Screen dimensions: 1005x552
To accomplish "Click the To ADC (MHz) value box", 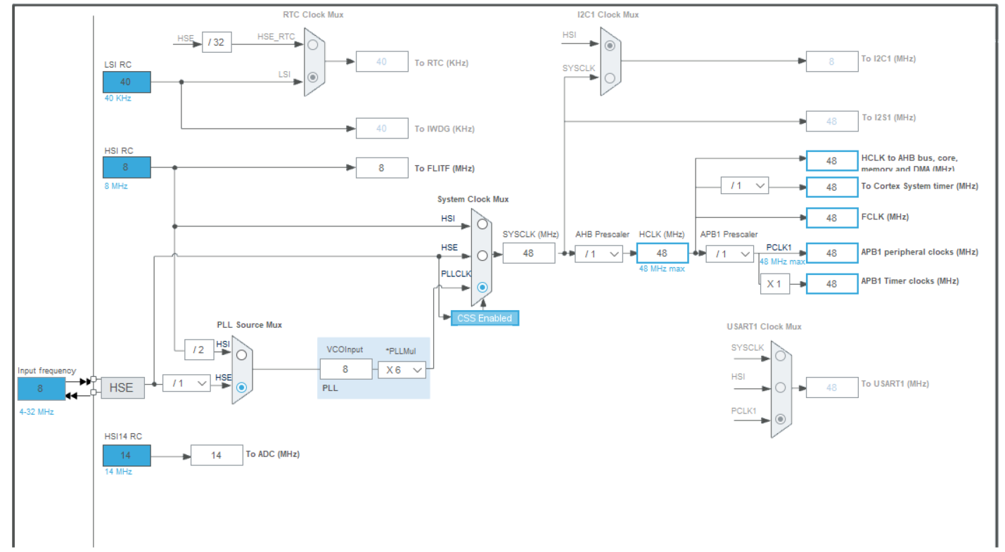I will pos(216,456).
